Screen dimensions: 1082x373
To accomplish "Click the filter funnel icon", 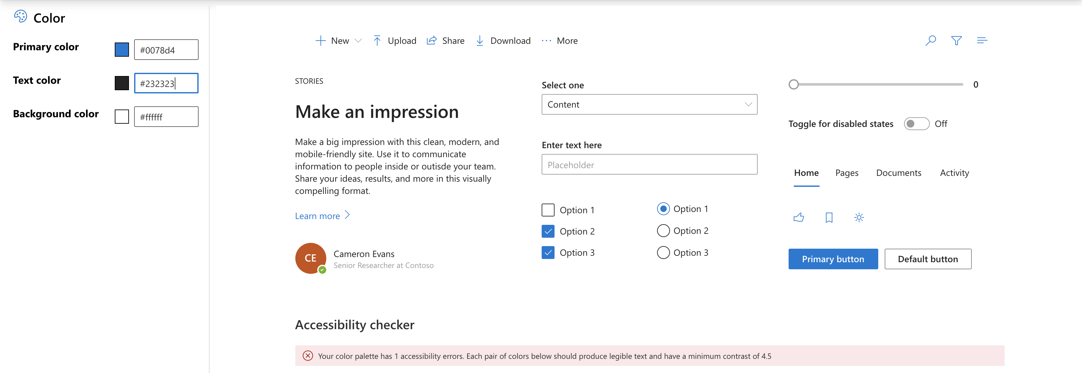I will 956,41.
